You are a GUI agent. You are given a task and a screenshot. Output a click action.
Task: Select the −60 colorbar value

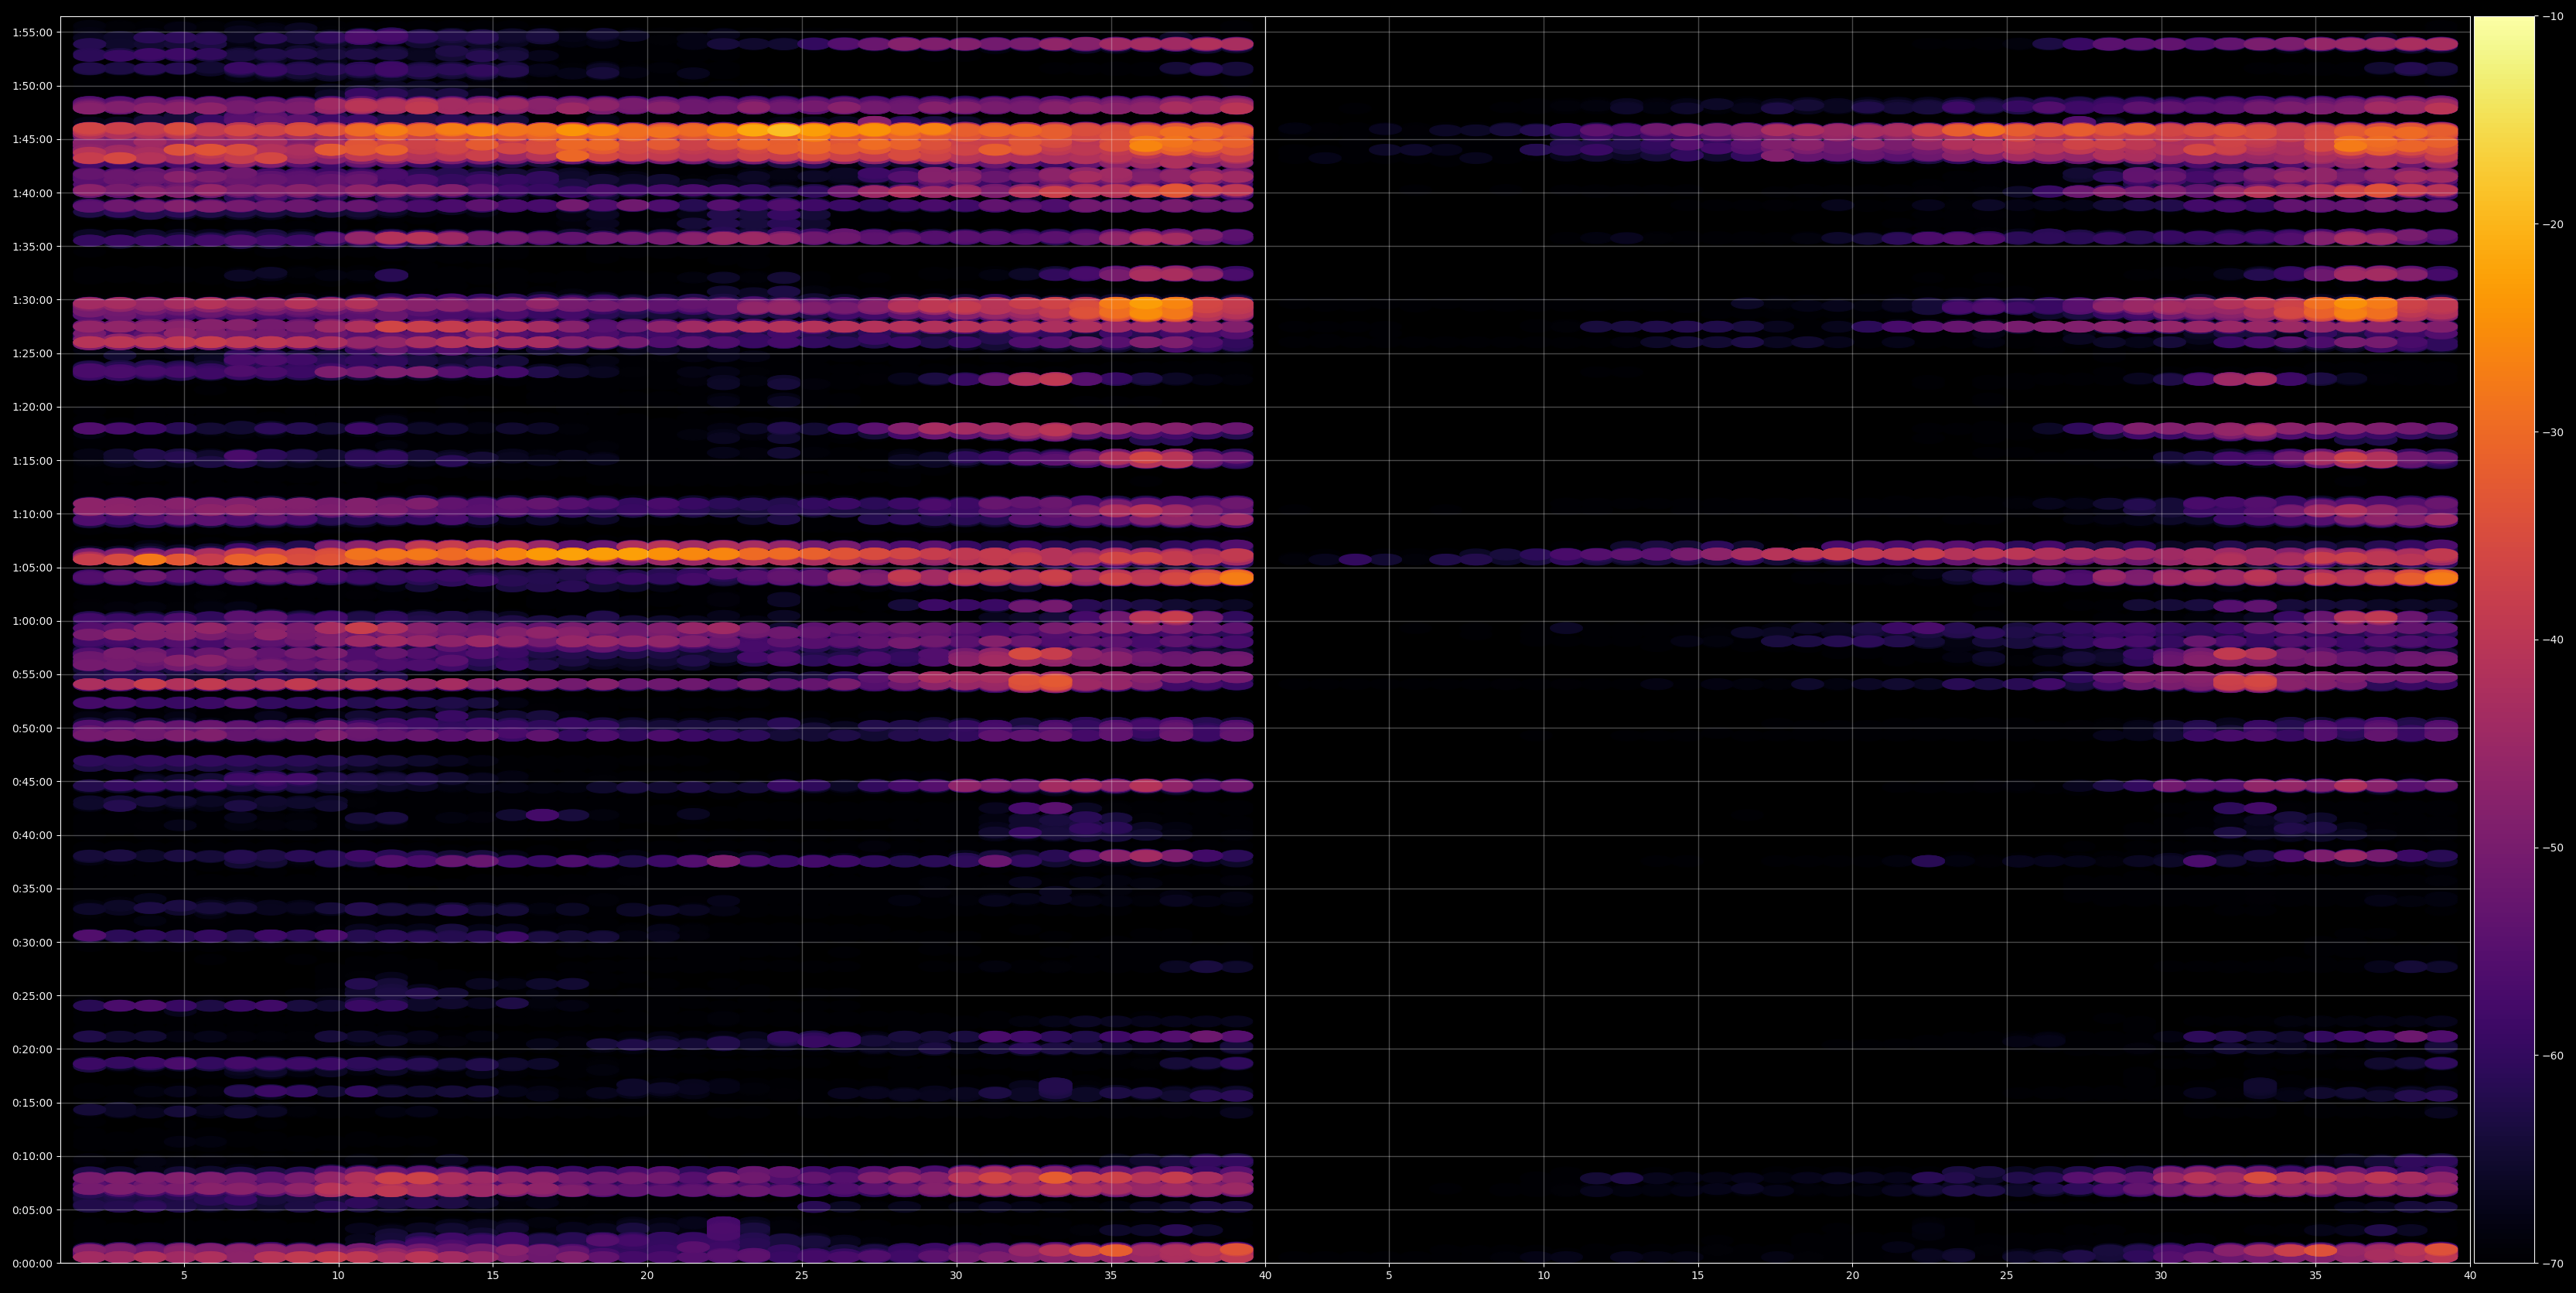2553,1056
